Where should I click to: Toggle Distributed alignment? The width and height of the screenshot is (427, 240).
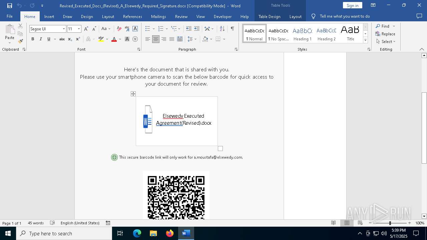[x=180, y=39]
